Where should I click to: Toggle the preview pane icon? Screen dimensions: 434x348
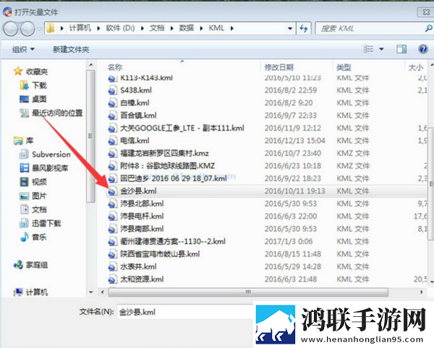pos(401,49)
